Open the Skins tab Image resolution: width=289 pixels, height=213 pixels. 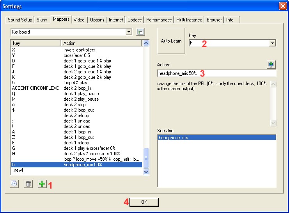pos(42,20)
